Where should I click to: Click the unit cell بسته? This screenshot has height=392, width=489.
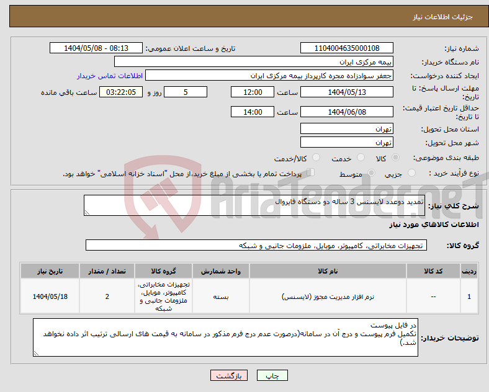pos(221,296)
